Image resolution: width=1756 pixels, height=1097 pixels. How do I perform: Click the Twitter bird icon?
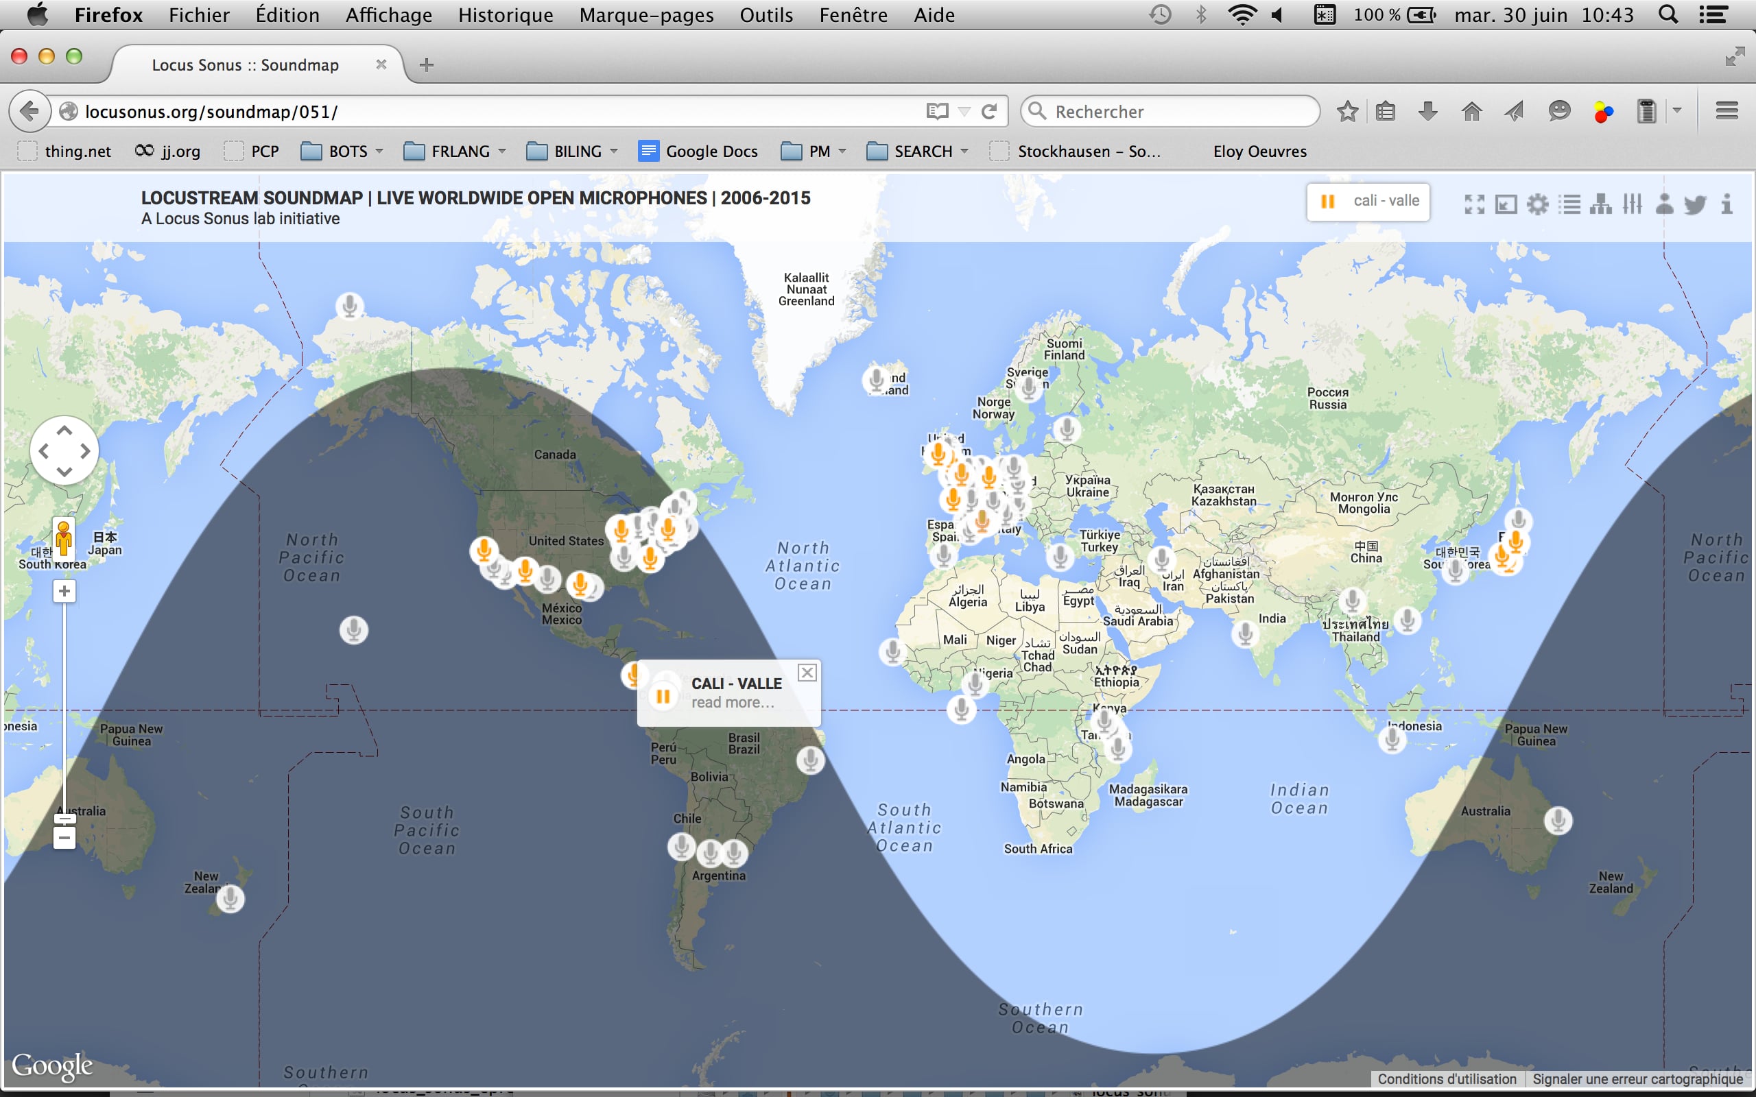(x=1694, y=204)
